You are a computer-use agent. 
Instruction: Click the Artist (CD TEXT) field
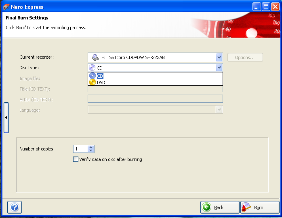[155, 99]
